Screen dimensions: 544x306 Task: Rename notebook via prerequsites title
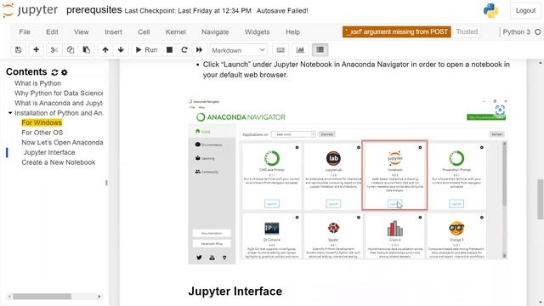(x=94, y=10)
